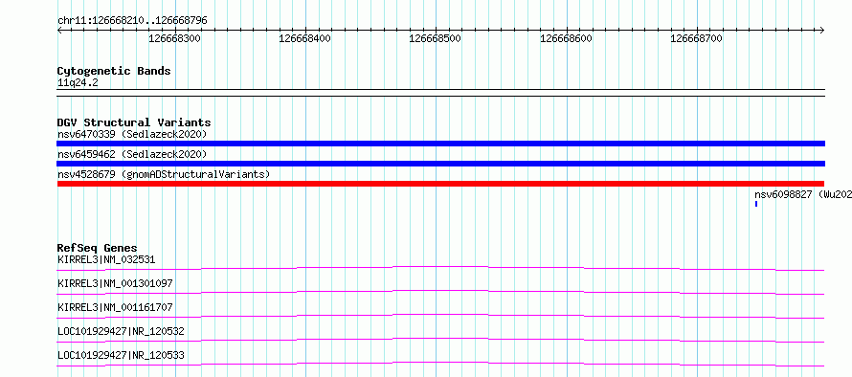
Task: Open nsv4528679 (gnomADStructuralVariants) label
Action: 164,174
